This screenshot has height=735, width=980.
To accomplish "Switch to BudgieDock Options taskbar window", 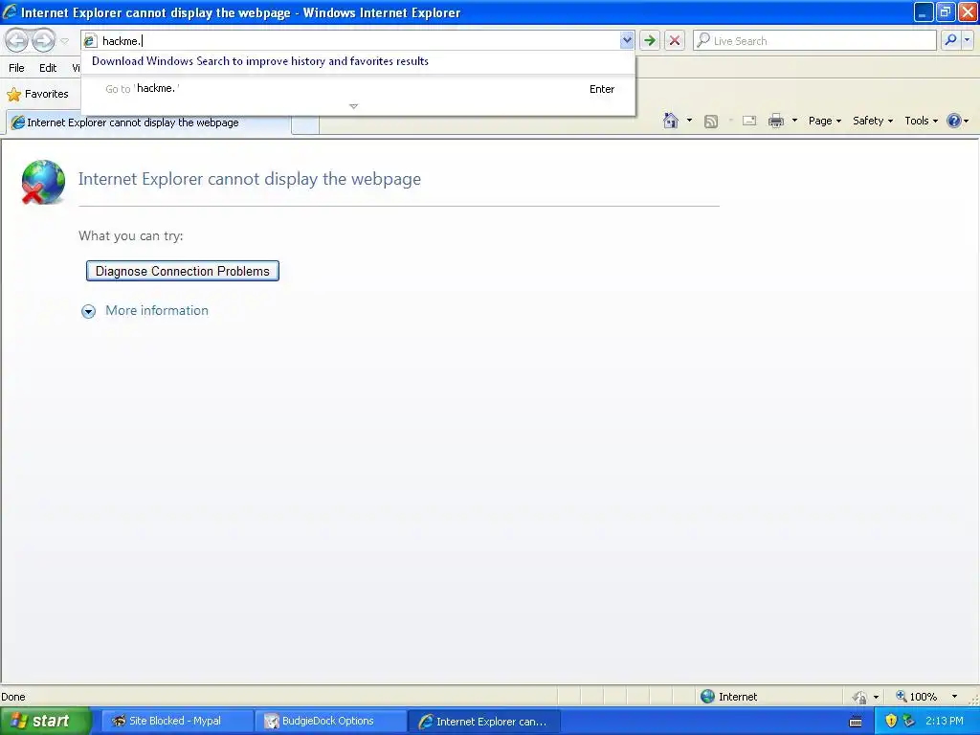I will [329, 722].
